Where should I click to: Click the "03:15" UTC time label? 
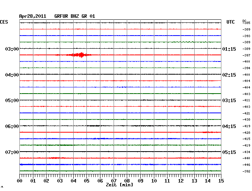(229, 101)
